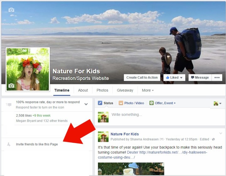Click the Status pencil icon
Viewport: 226px width, 176px height.
coord(100,103)
